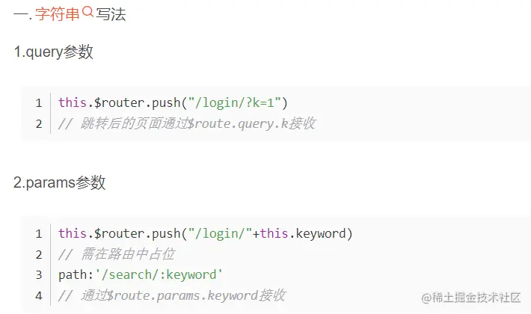Click the "/login/?k=1" string in first code block

(x=235, y=102)
